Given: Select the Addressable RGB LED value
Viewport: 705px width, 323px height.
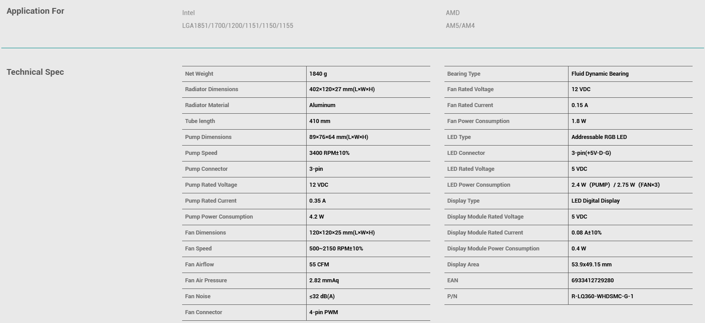Looking at the screenshot, I should (x=599, y=137).
